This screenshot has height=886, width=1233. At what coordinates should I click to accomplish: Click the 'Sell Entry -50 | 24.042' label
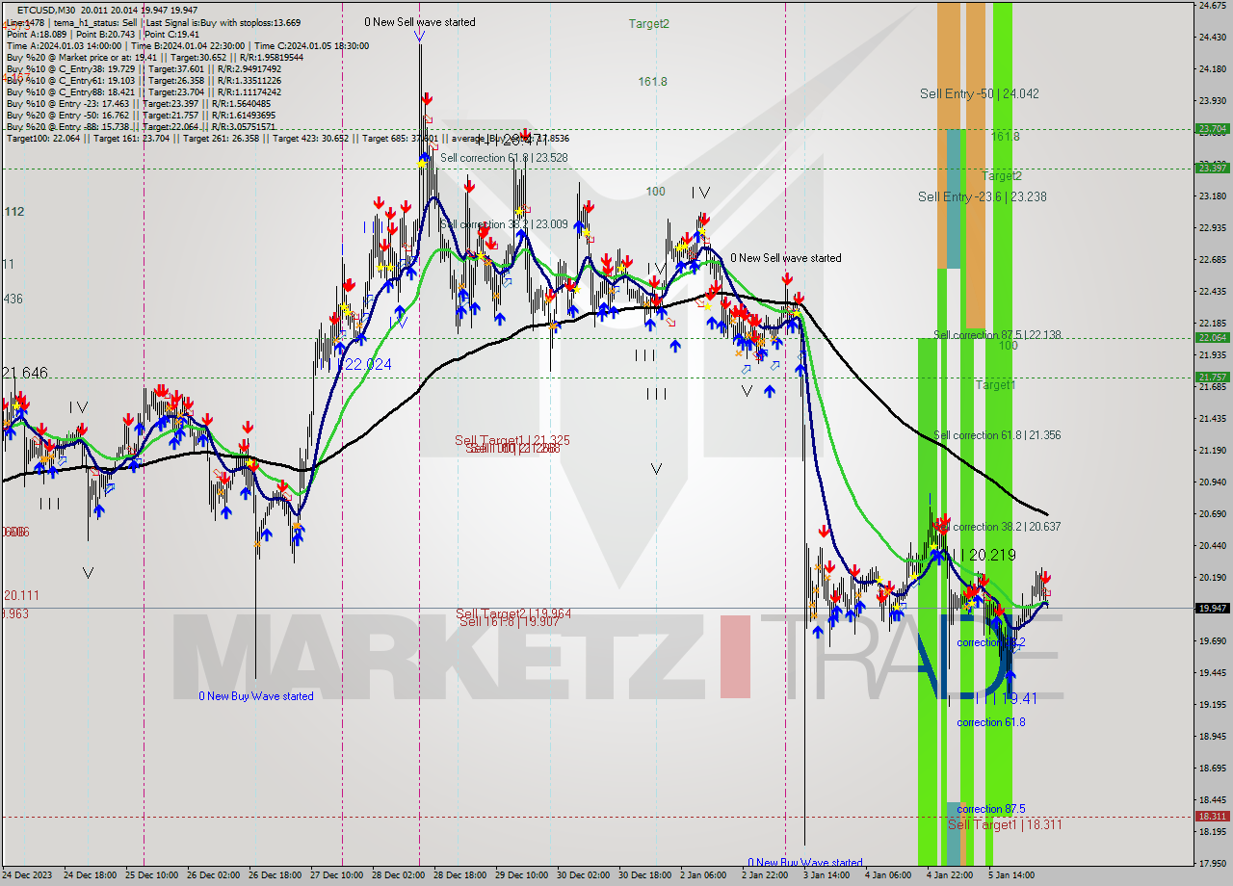pos(979,93)
